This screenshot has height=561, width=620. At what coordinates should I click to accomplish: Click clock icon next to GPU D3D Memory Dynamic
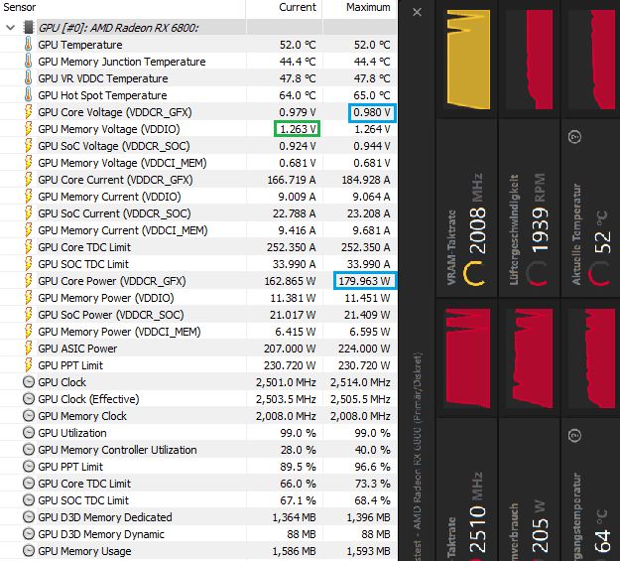[29, 533]
